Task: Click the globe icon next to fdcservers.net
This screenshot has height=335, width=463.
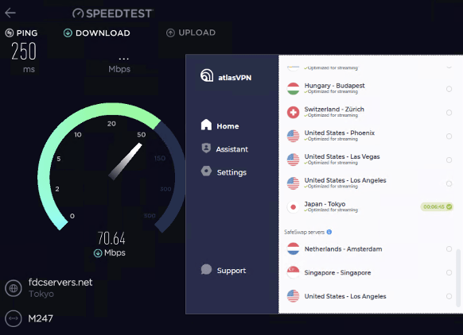Action: tap(14, 288)
